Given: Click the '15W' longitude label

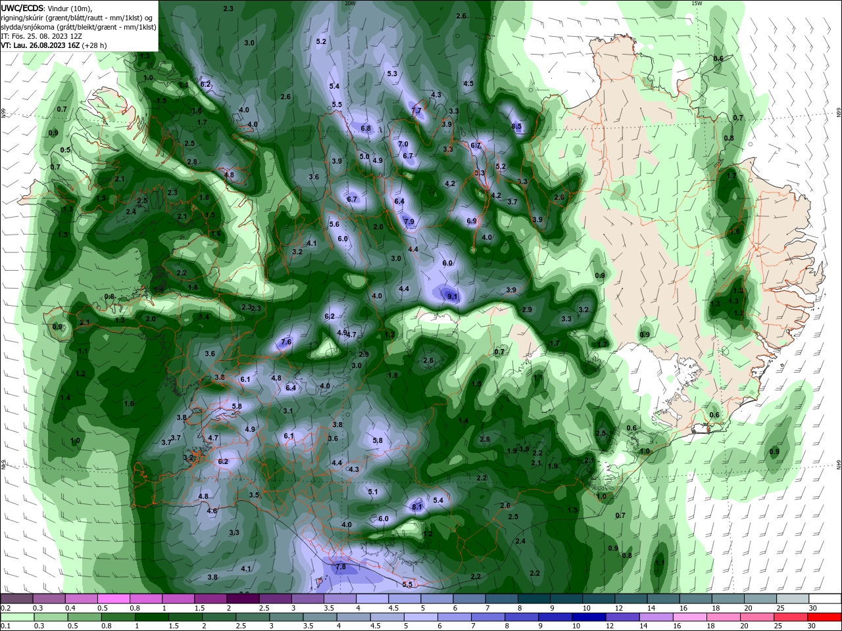Looking at the screenshot, I should click(x=697, y=3).
